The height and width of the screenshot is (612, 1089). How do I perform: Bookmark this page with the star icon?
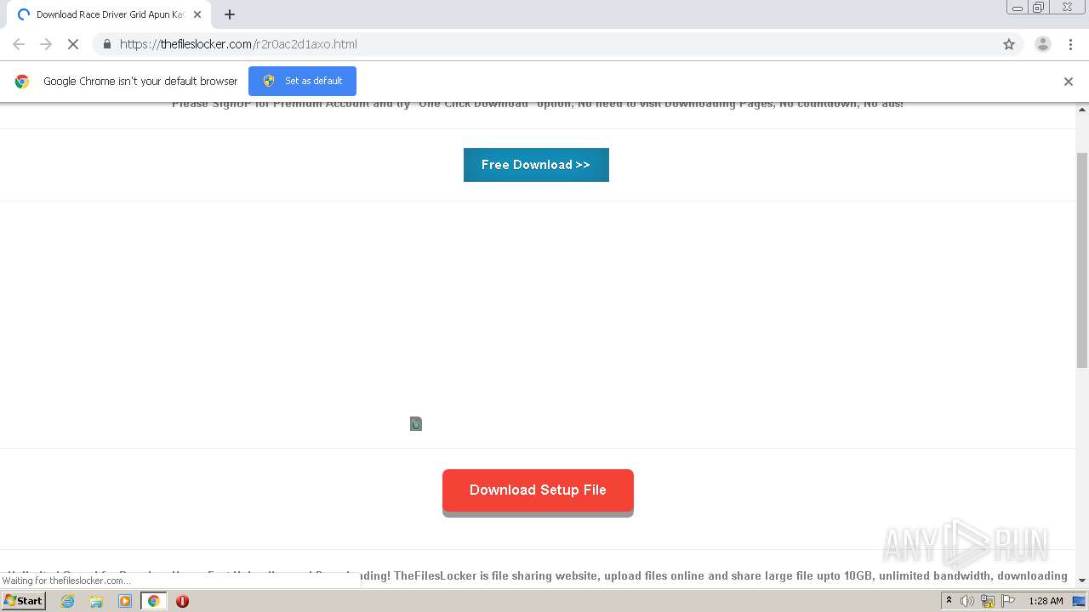click(x=1009, y=44)
